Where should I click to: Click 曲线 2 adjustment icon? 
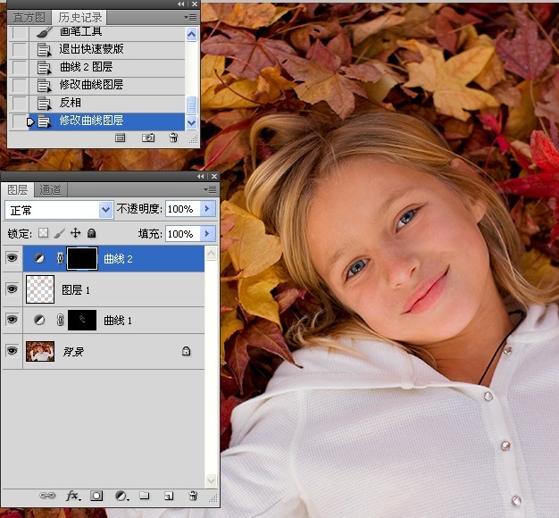click(x=39, y=258)
